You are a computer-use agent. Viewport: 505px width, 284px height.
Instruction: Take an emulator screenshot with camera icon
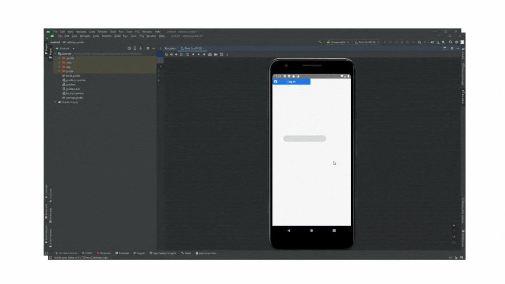tap(210, 54)
